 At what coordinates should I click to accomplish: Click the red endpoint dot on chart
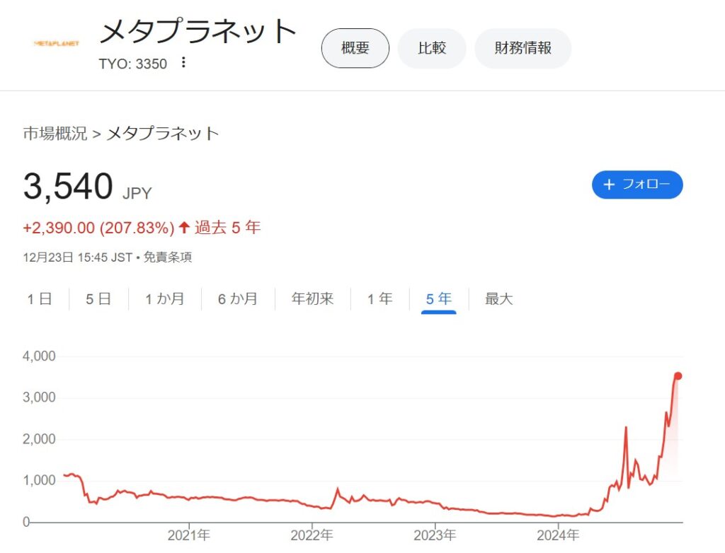click(678, 376)
